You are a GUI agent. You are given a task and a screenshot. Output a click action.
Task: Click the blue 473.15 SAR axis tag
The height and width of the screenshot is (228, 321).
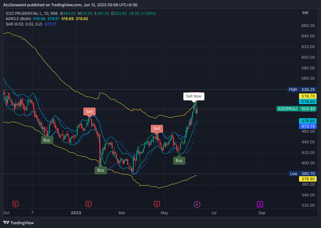tap(308, 126)
